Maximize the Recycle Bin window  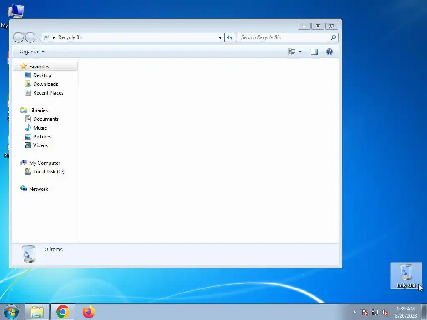318,26
